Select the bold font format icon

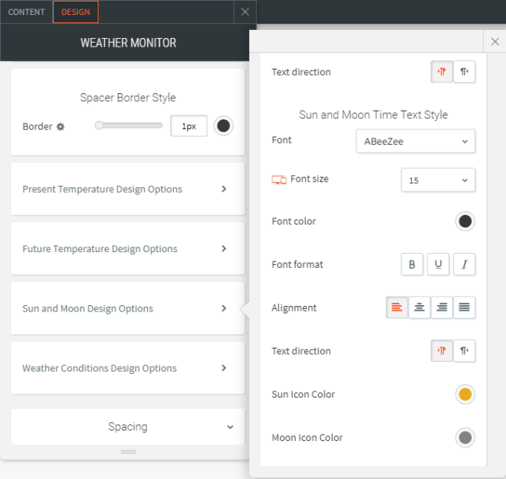click(x=412, y=265)
